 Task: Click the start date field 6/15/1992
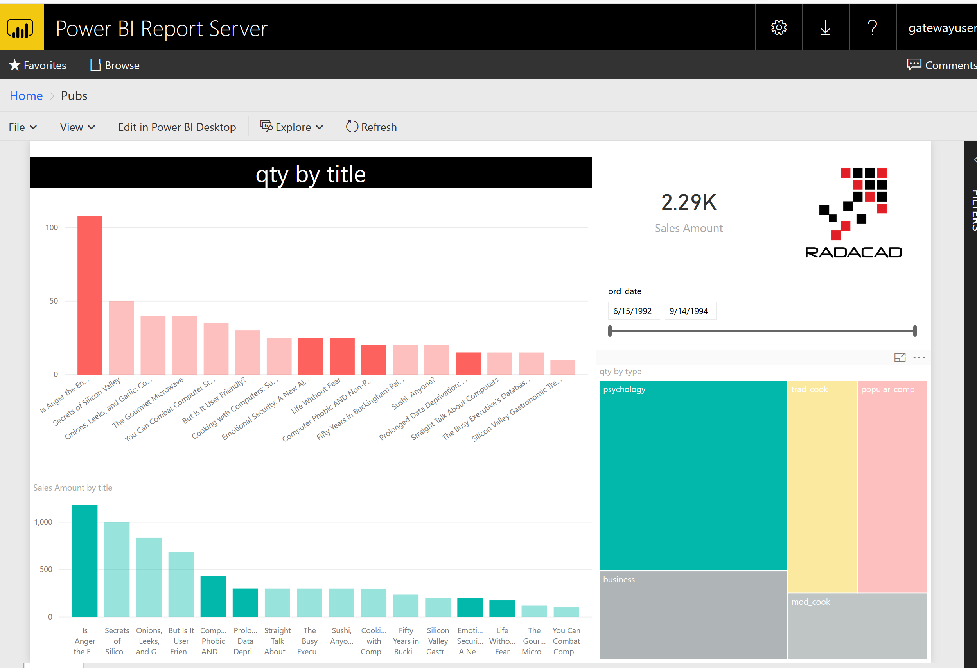(633, 311)
